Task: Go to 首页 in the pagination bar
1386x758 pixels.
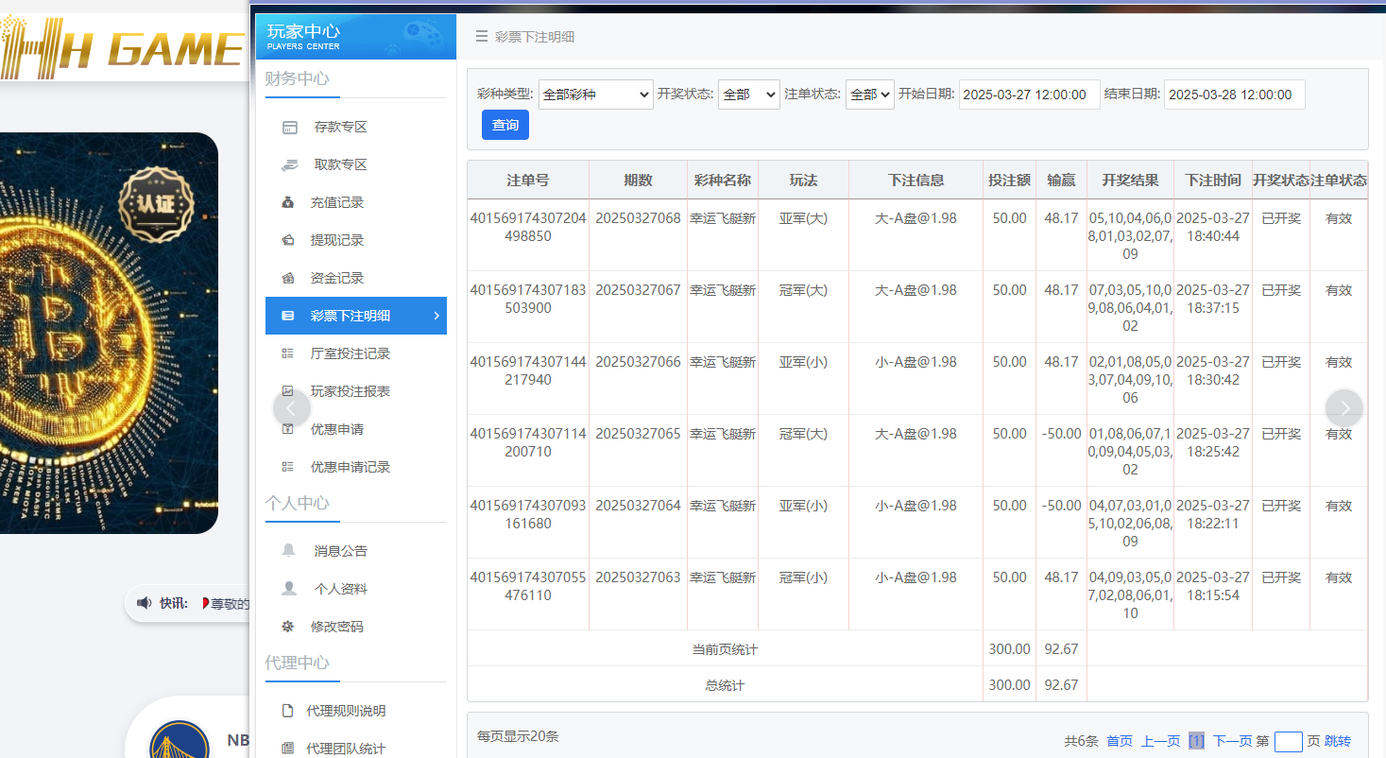Action: tap(1119, 740)
